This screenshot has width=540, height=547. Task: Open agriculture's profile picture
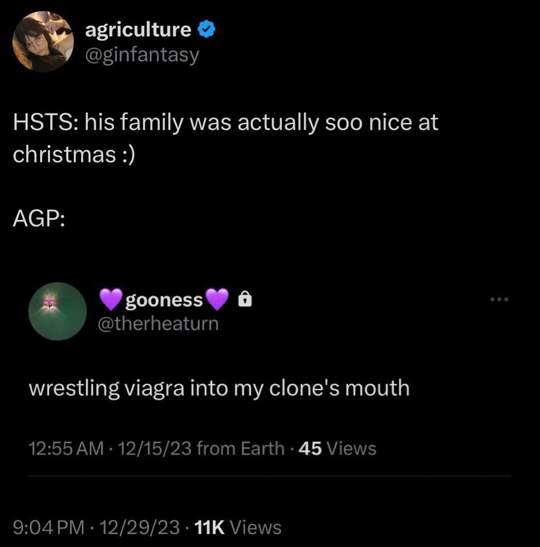click(42, 42)
